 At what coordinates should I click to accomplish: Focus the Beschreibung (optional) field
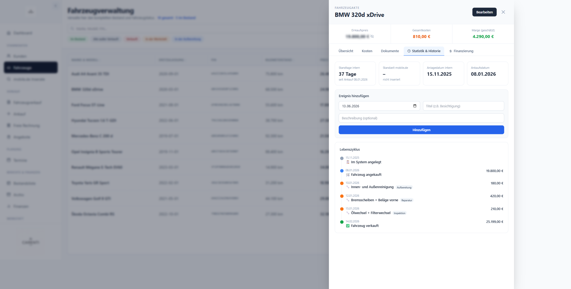pos(421,118)
